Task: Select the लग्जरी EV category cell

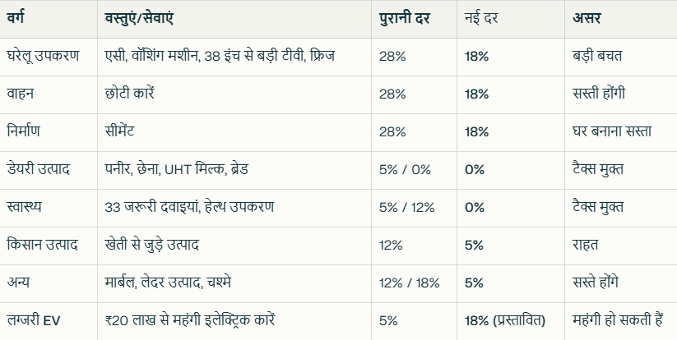Action: coord(49,321)
